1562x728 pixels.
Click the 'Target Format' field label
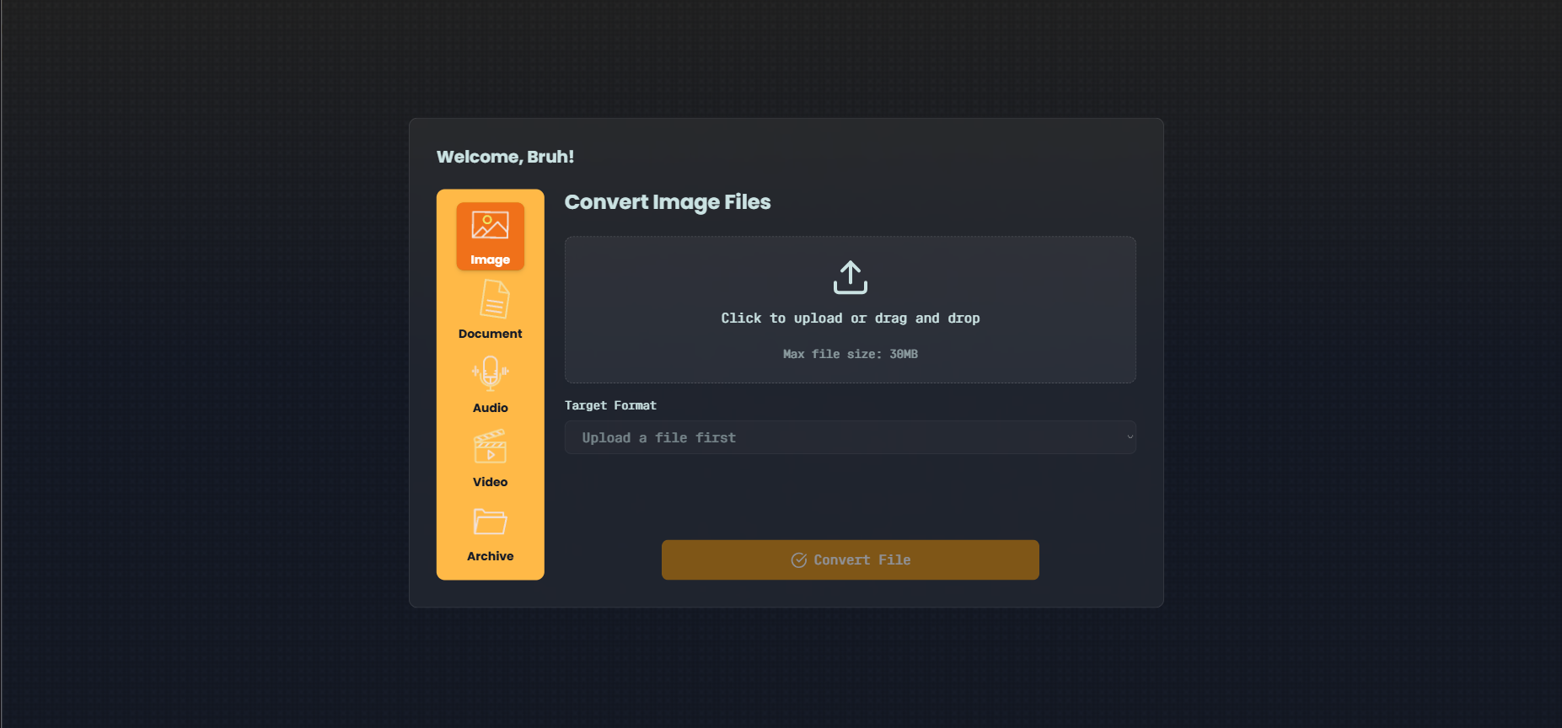610,405
